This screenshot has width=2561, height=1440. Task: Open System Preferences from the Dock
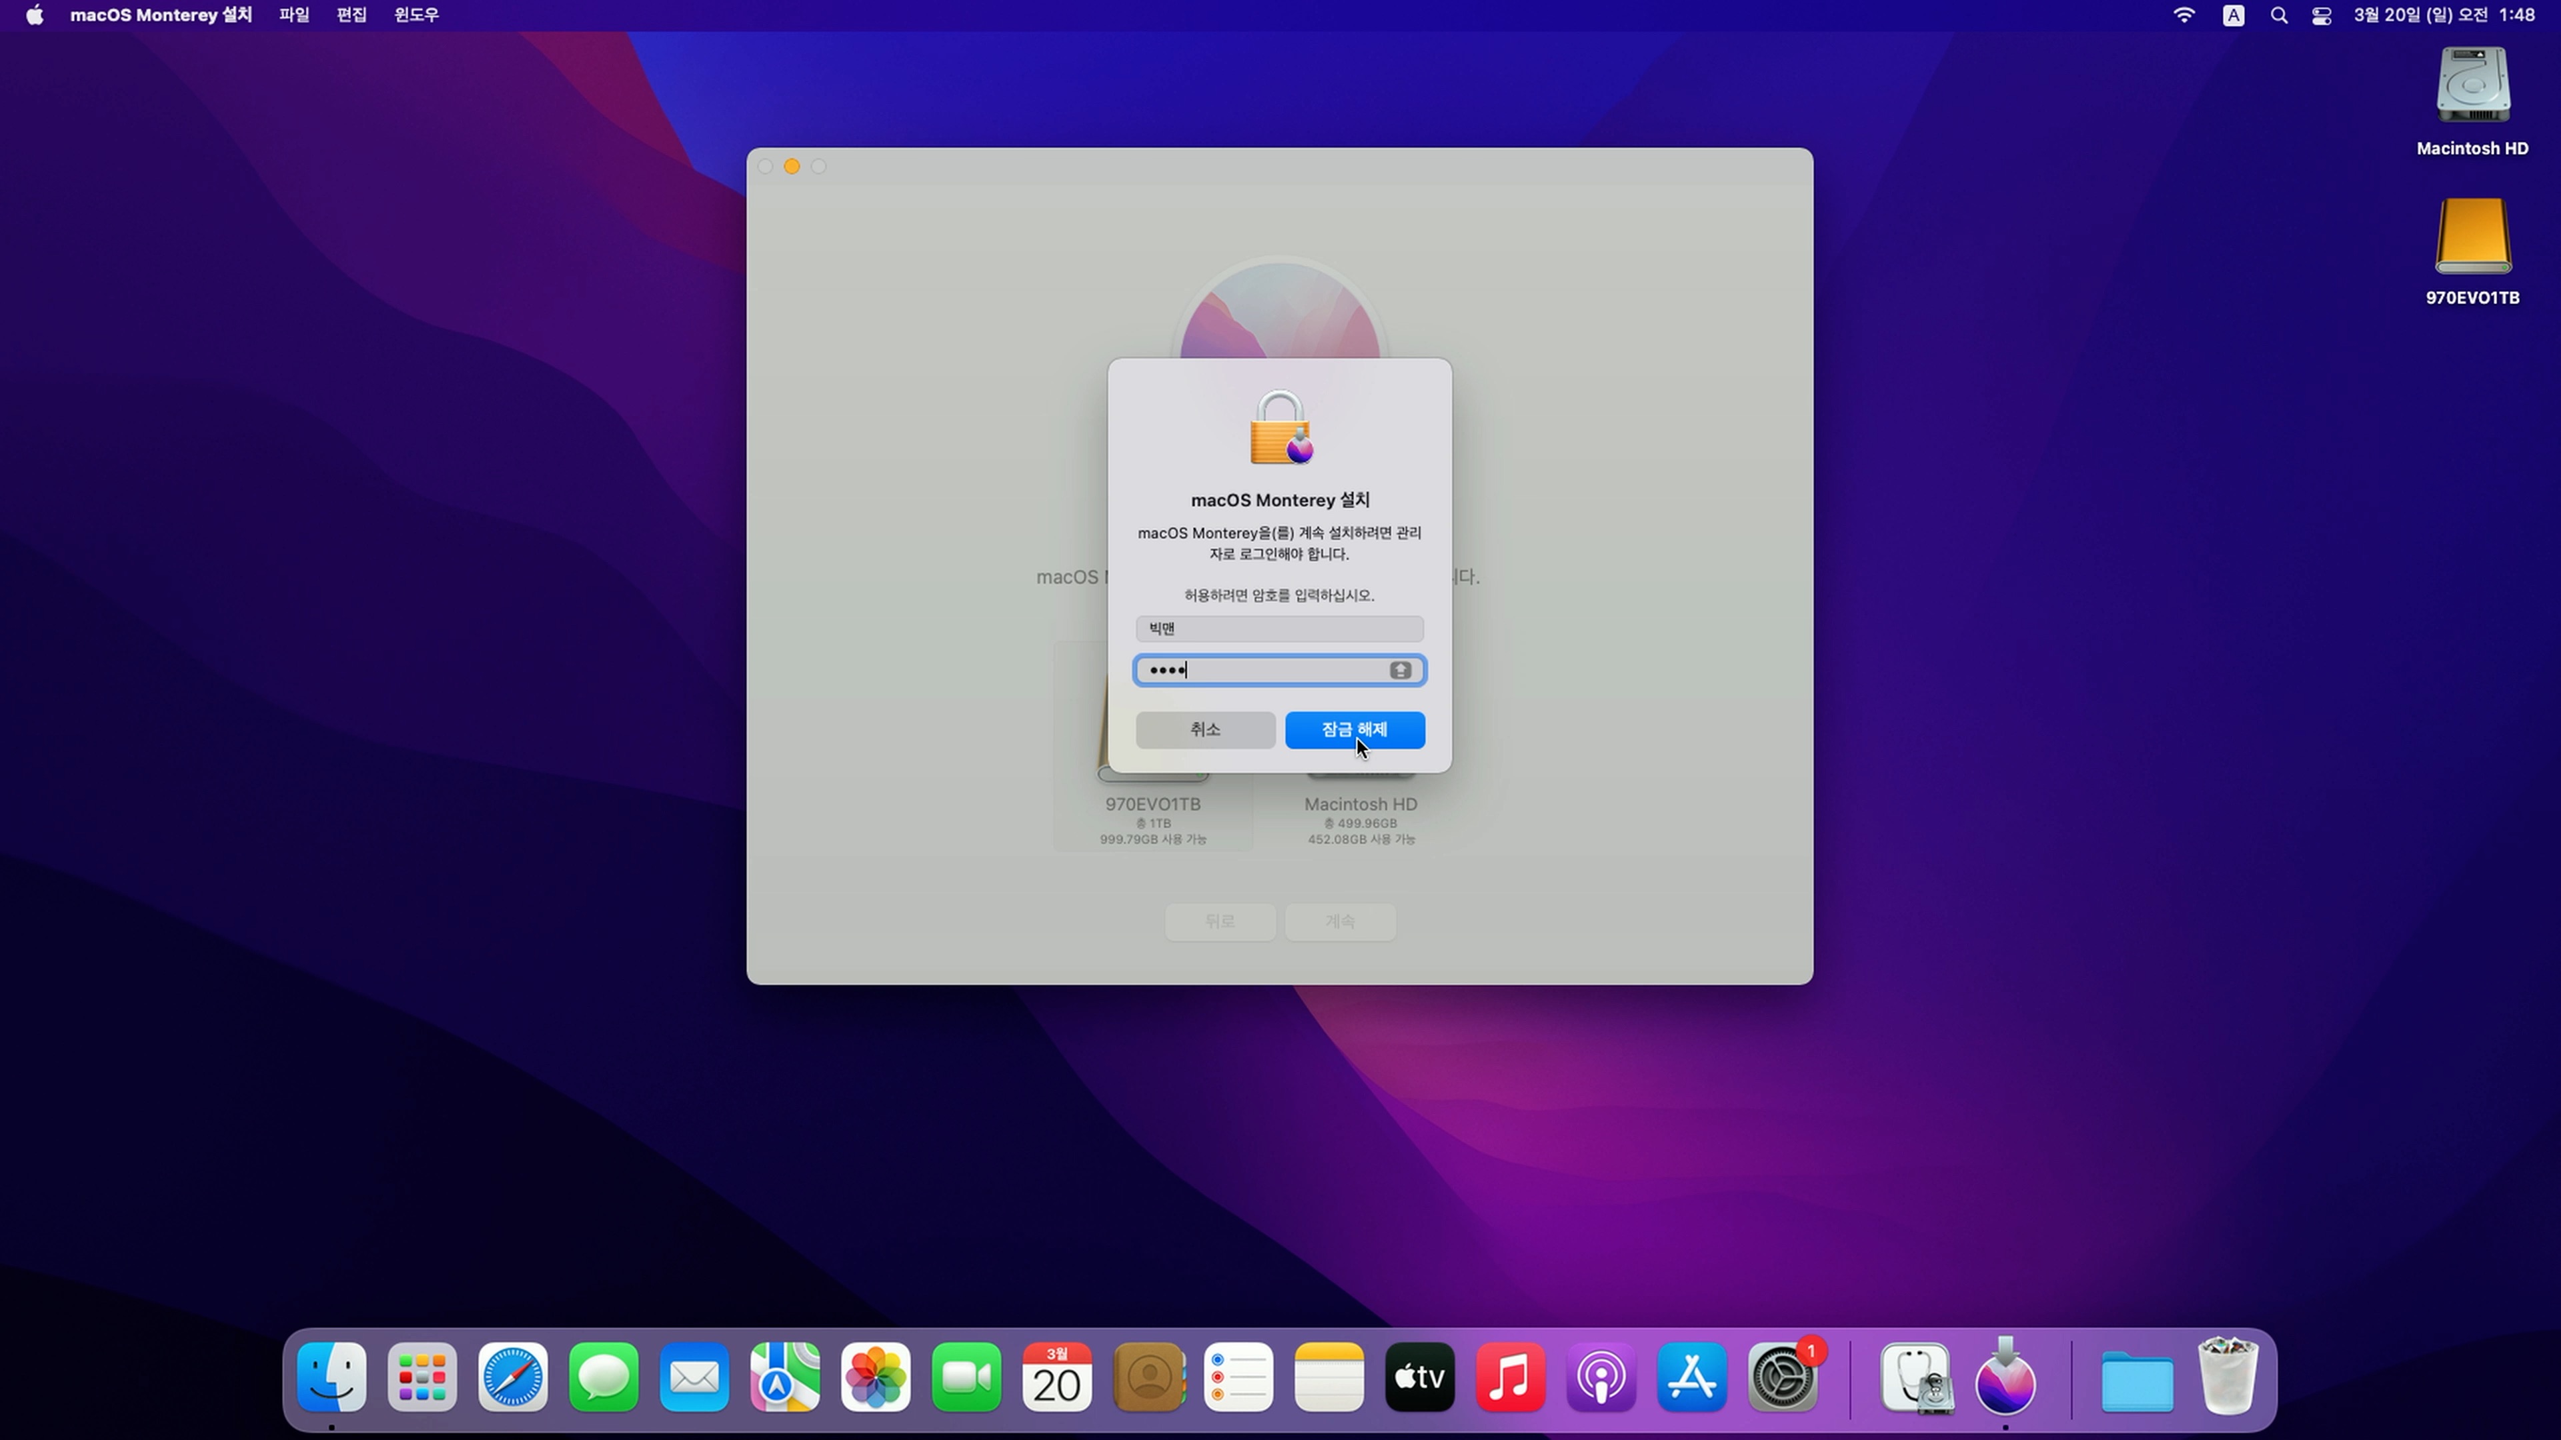pos(1783,1377)
